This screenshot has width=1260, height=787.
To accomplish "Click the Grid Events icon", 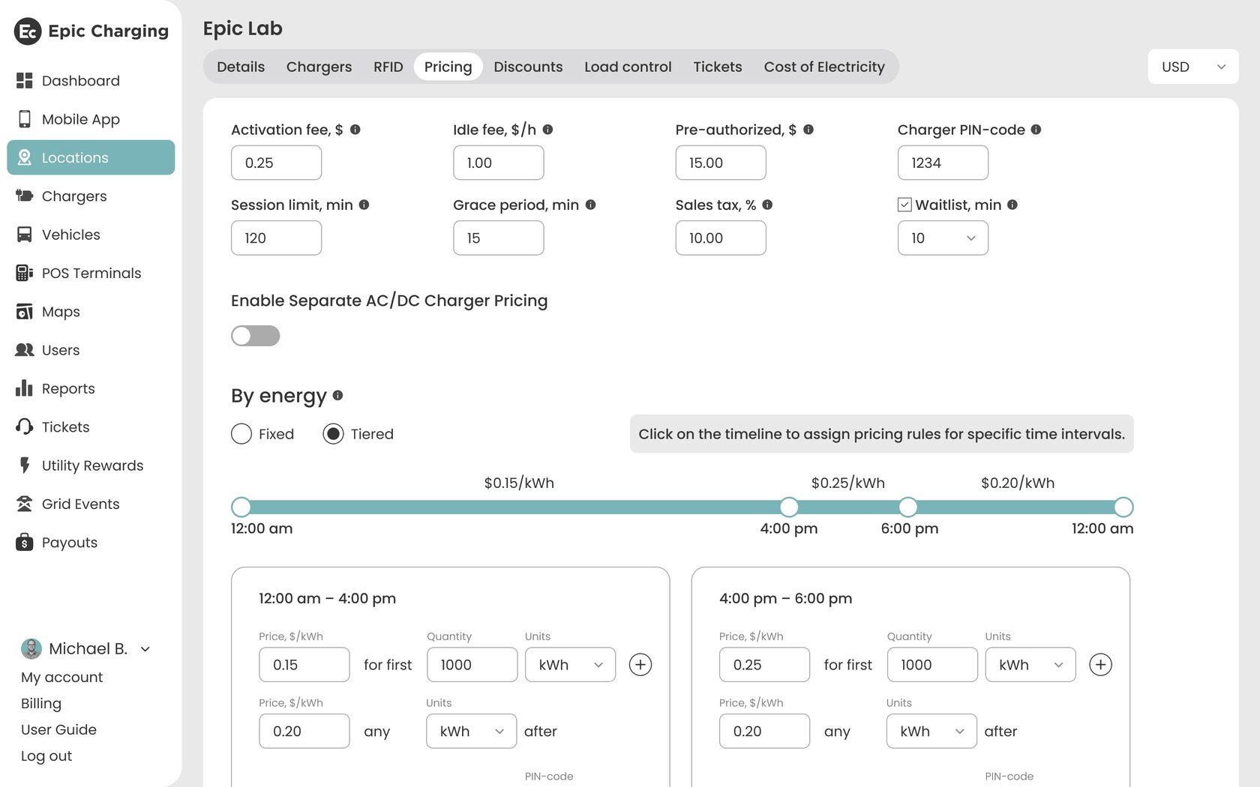I will click(25, 504).
